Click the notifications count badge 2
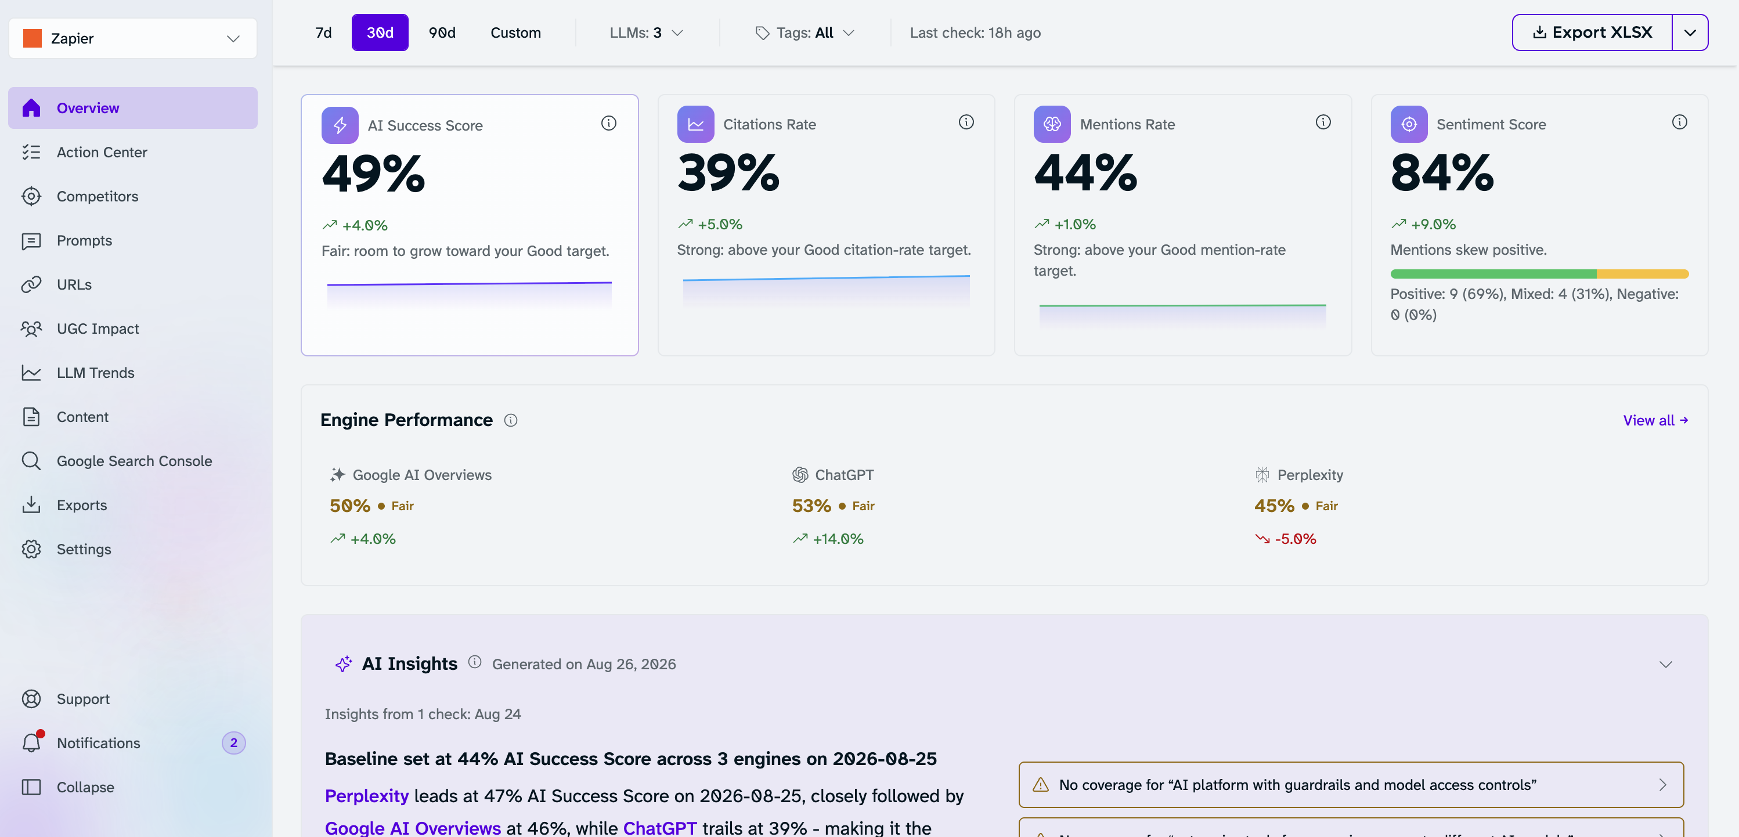 (x=233, y=742)
